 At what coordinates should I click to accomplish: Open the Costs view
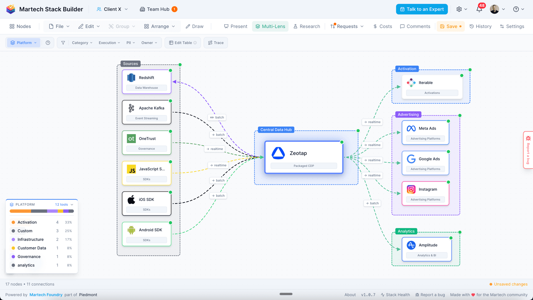coord(382,26)
